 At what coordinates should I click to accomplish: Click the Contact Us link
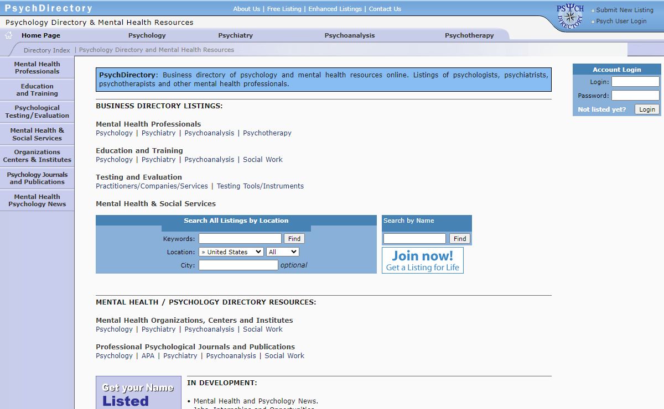[385, 9]
